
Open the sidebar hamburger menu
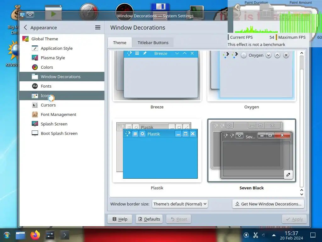point(98,28)
